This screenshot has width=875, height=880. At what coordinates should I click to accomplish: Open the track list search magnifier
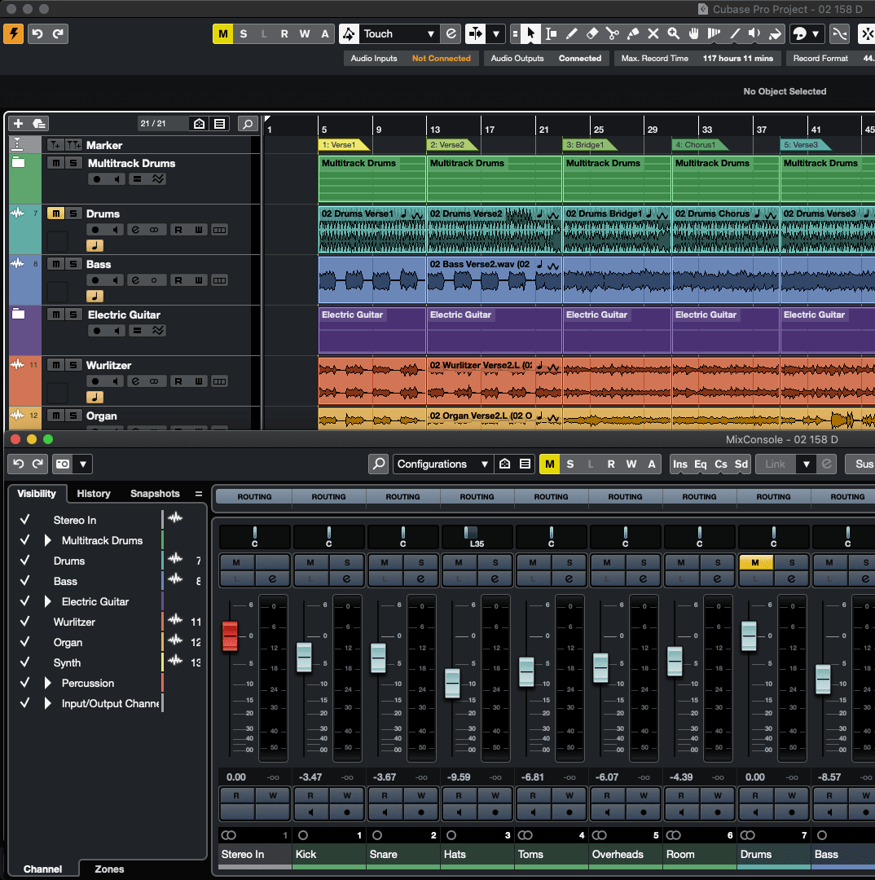click(x=247, y=124)
